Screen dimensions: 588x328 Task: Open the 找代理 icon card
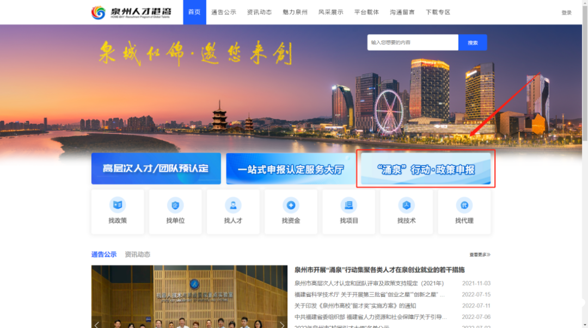(464, 211)
